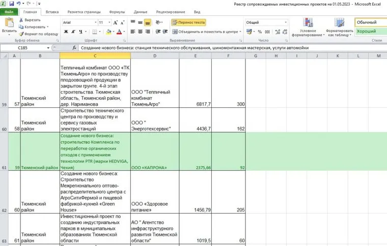The width and height of the screenshot is (387, 246).
Task: Click the insert function fx icon
Action: click(x=74, y=48)
